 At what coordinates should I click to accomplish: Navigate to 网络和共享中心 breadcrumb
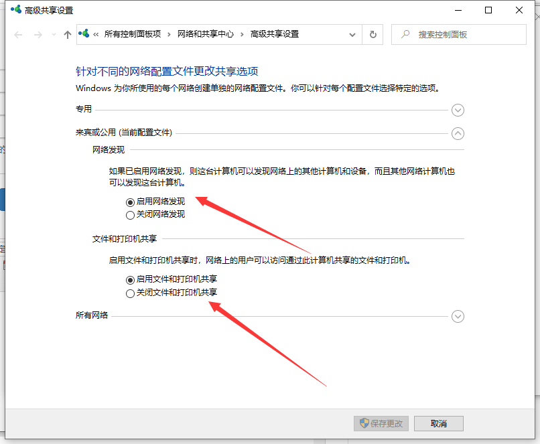(x=205, y=34)
